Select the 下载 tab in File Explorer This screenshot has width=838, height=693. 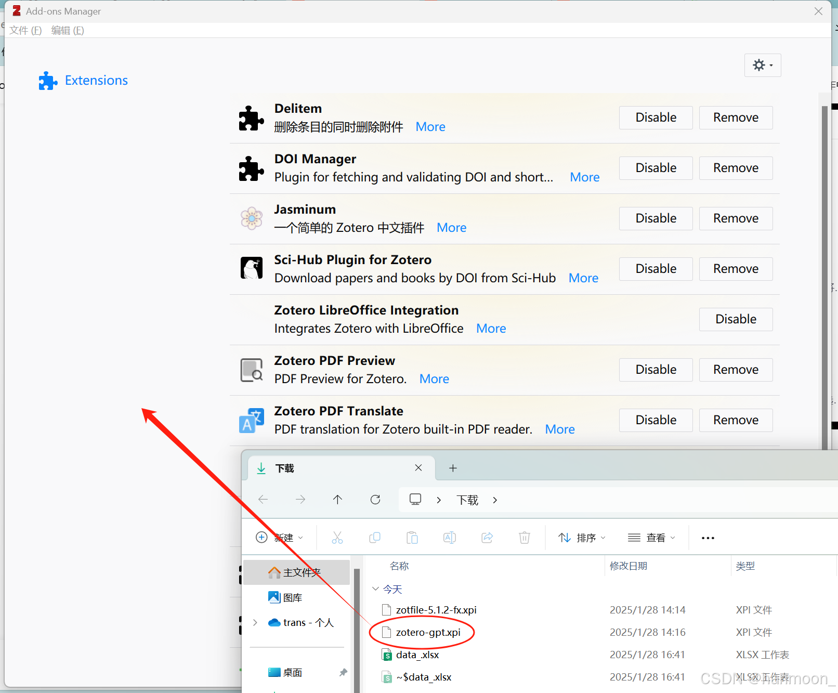(x=341, y=468)
